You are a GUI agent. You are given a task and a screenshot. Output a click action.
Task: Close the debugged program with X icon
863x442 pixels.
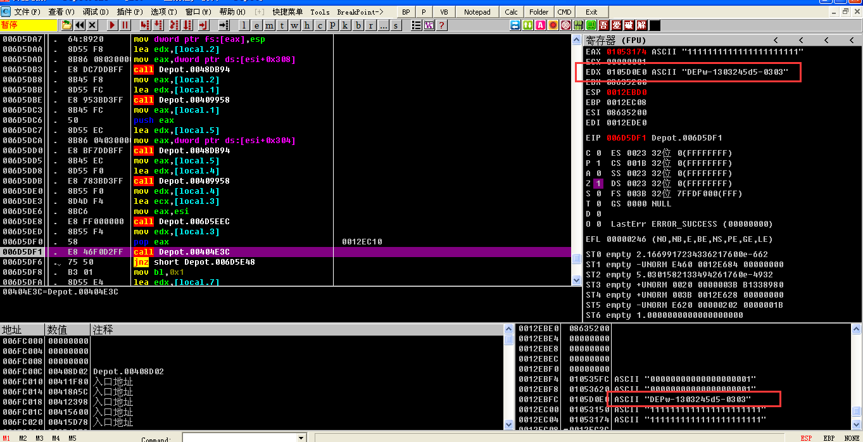point(92,25)
